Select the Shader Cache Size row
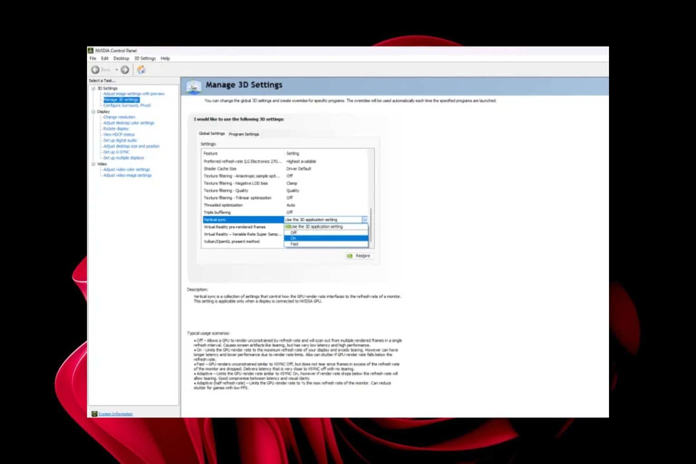This screenshot has width=696, height=464. click(x=285, y=169)
